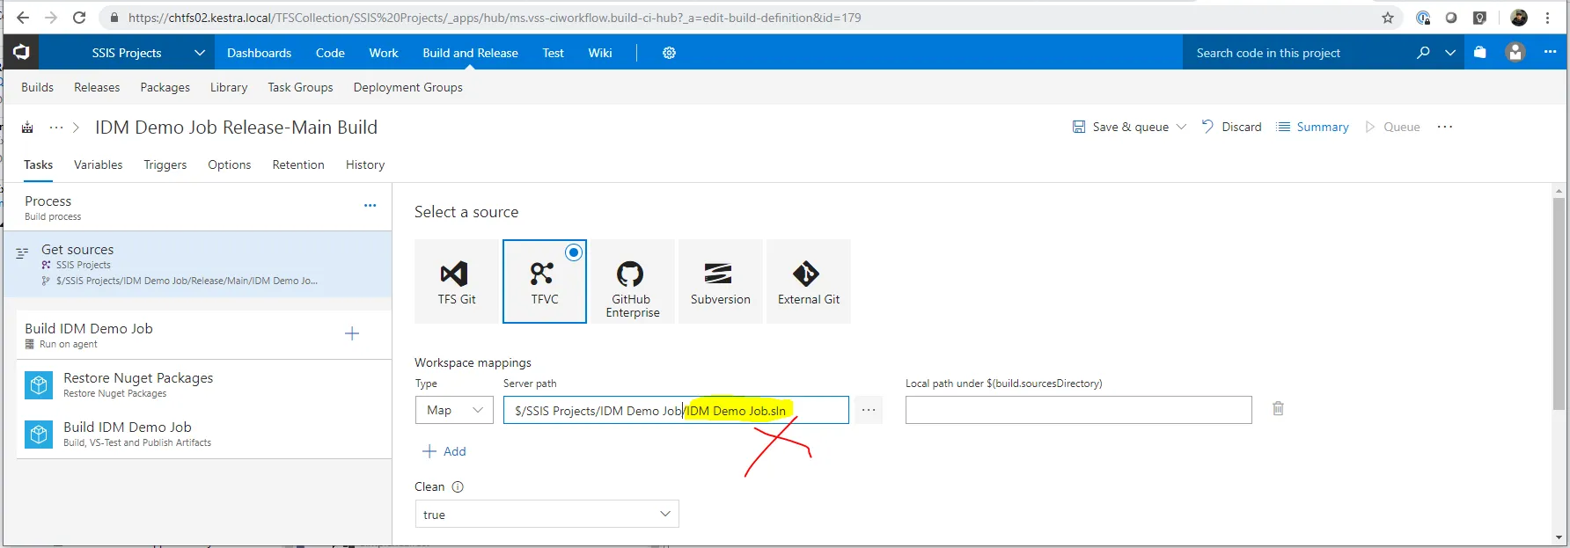The height and width of the screenshot is (548, 1570).
Task: Select the Build IDM Demo Job task
Action: [204, 434]
